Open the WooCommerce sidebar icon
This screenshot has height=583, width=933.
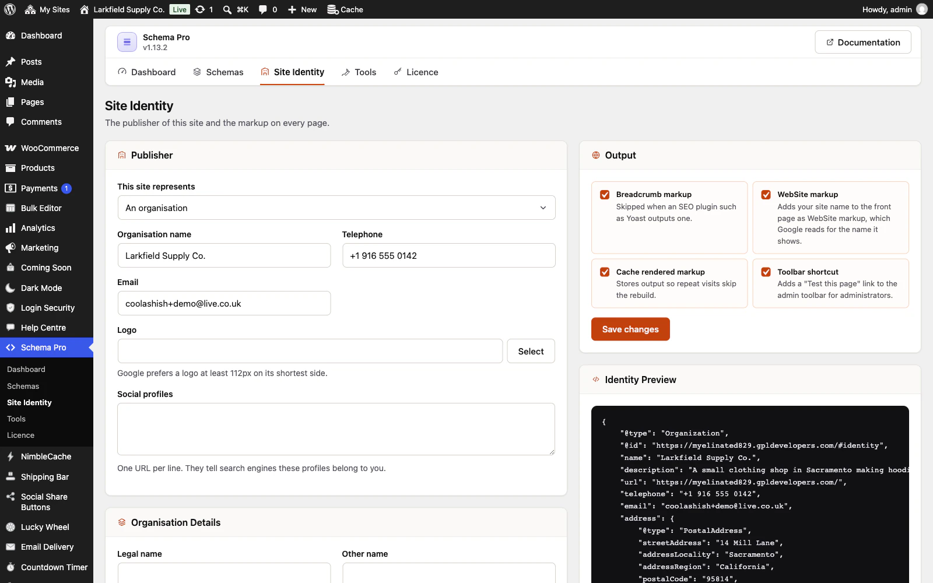(10, 148)
